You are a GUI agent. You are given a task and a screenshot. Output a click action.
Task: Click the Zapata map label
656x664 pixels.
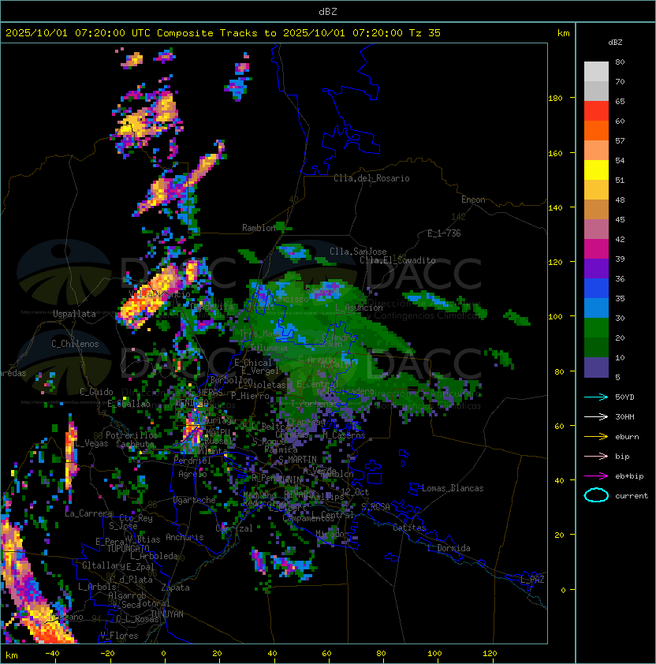coord(175,588)
